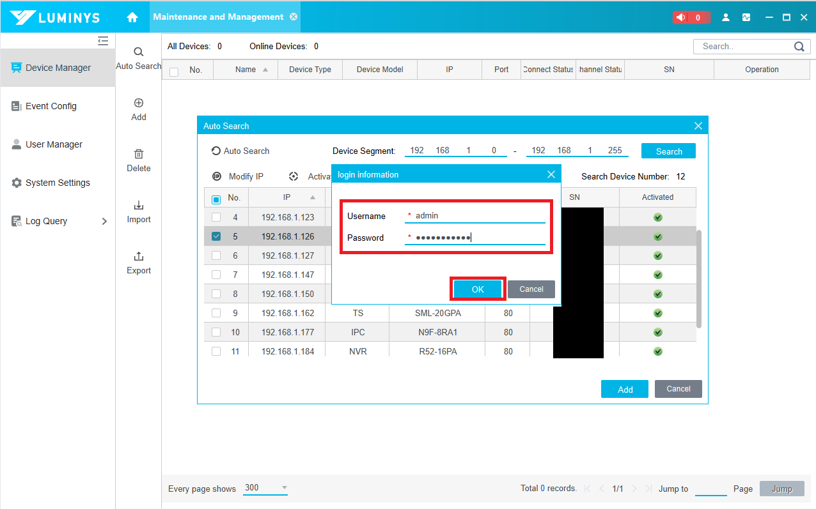816x509 pixels.
Task: Toggle the select-all checkbox in main table
Action: (174, 72)
